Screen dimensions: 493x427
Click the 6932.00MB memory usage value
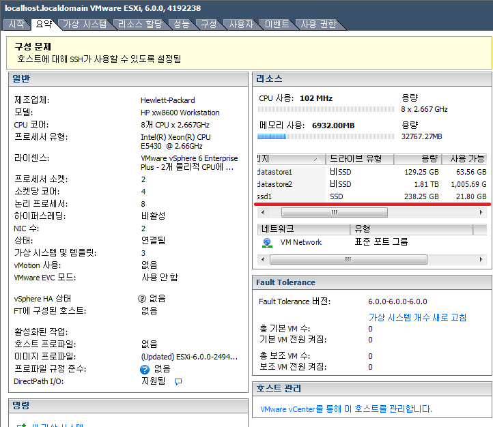point(333,126)
